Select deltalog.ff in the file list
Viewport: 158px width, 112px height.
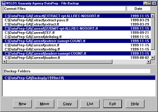pos(77,37)
